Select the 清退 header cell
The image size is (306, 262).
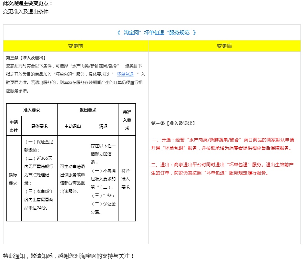click(103, 126)
